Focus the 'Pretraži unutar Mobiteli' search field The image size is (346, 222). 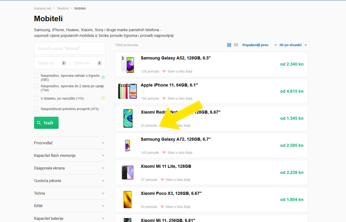point(70,48)
